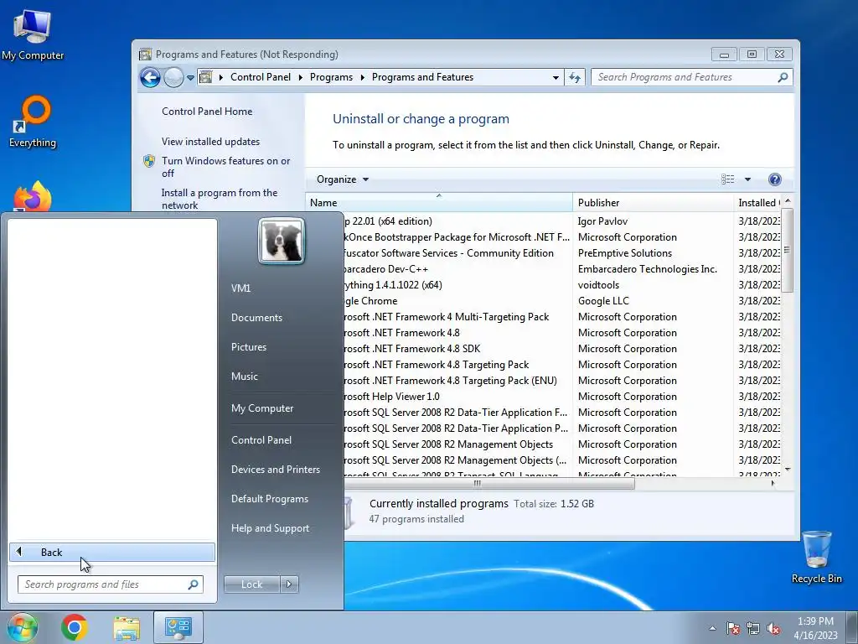Open the help question mark icon

pyautogui.click(x=775, y=179)
